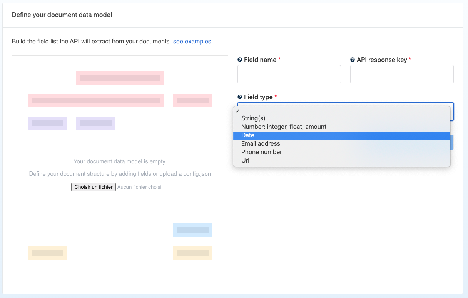This screenshot has height=298, width=468.
Task: Select Email address from the field type list
Action: [x=261, y=143]
